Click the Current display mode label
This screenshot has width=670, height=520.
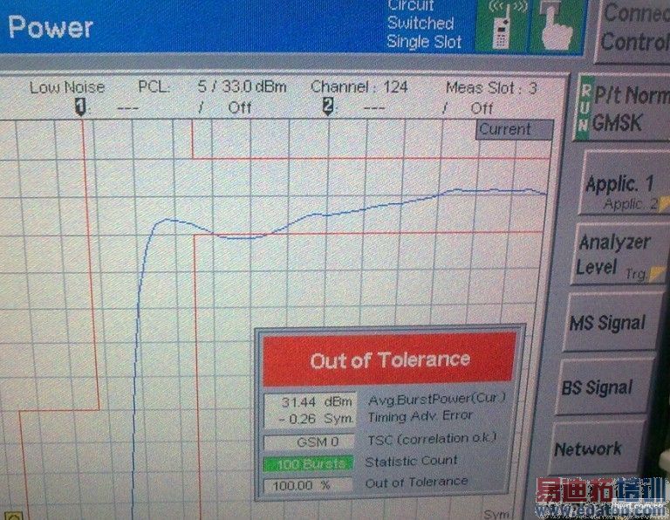514,129
